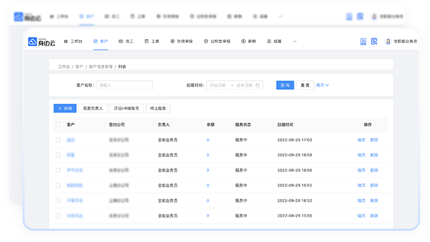The image size is (430, 242).
Task: Open customer name link in 16:56 row
Action: (75, 170)
